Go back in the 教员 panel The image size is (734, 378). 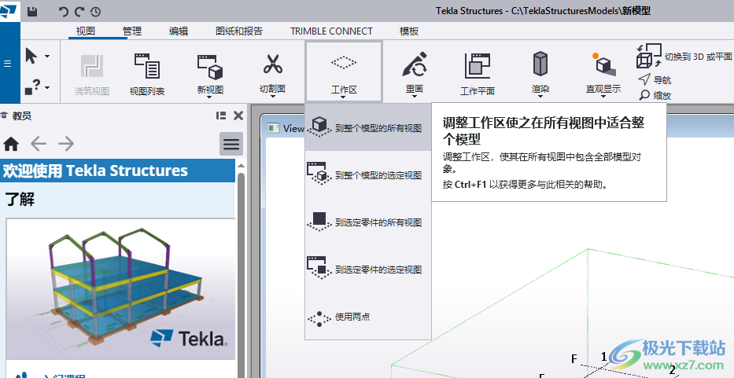point(39,144)
